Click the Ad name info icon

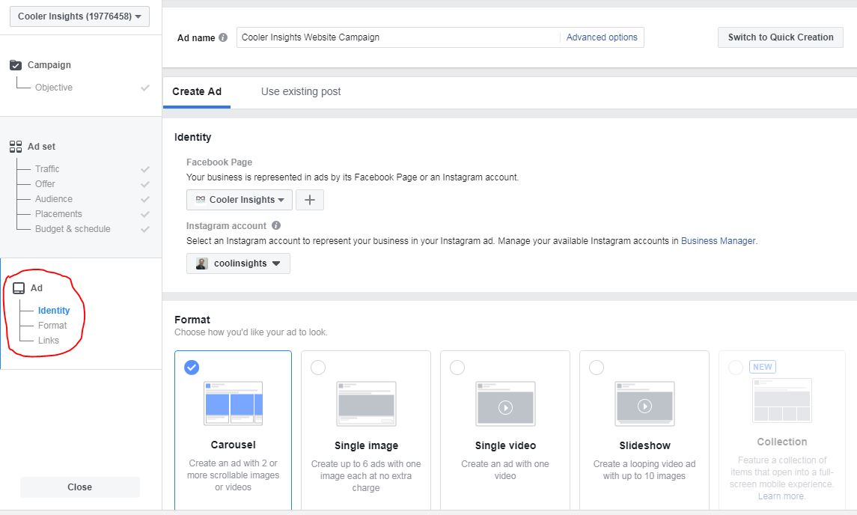tap(223, 37)
